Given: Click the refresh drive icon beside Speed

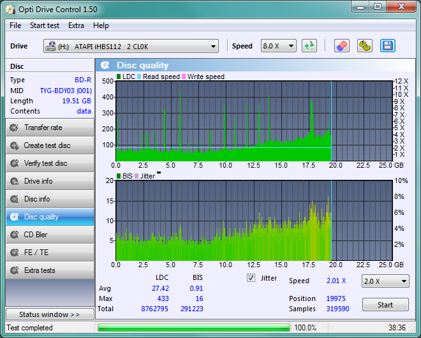Looking at the screenshot, I should tap(309, 46).
